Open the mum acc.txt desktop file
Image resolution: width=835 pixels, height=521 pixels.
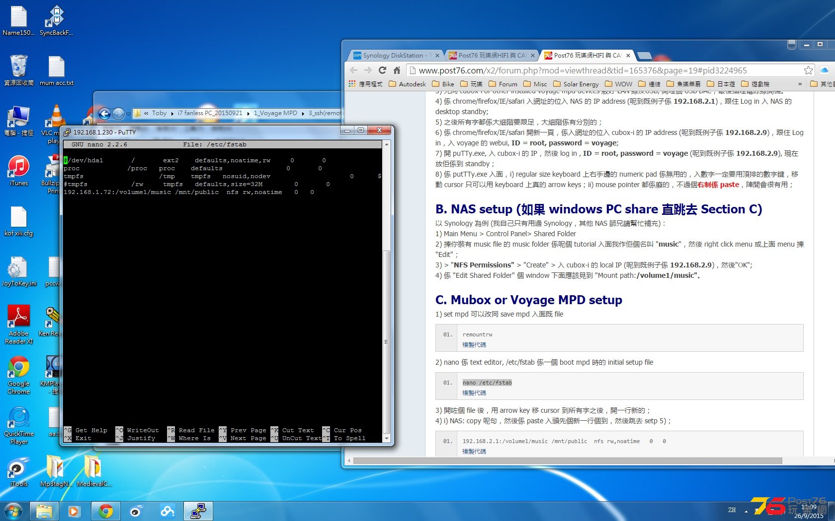[x=56, y=70]
